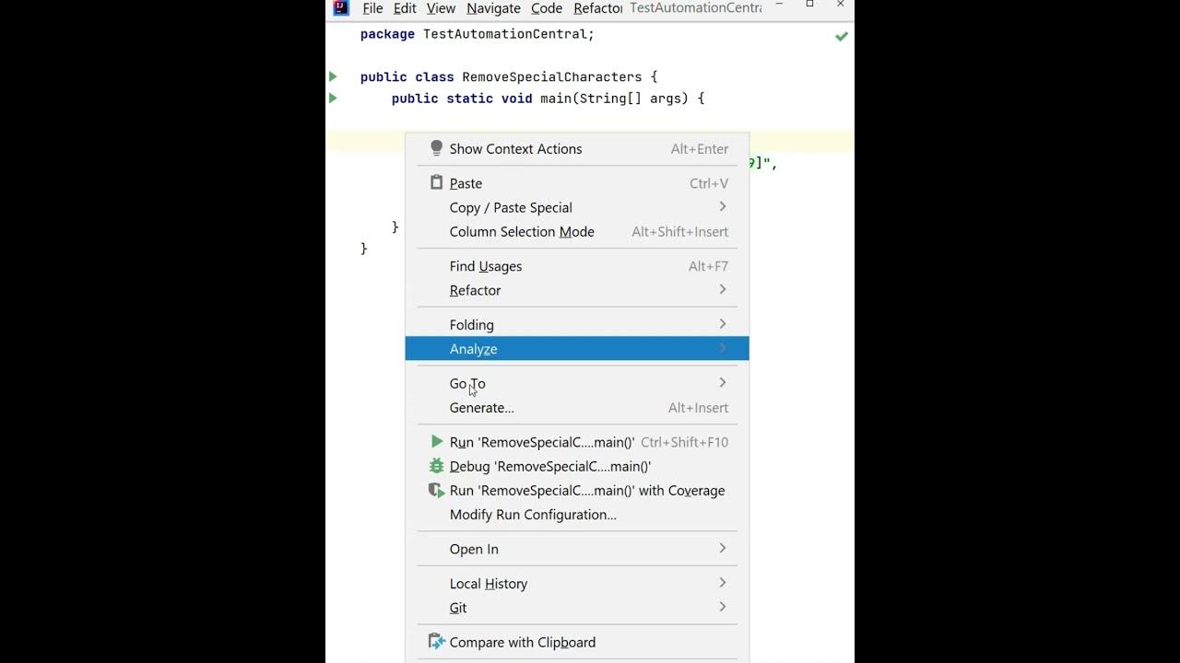Click the lightbulb Show Context Actions icon
Viewport: 1180px width, 663px height.
436,148
